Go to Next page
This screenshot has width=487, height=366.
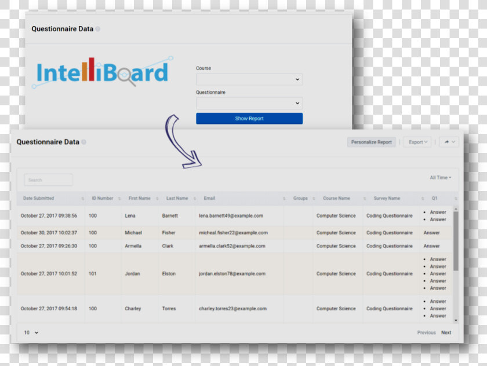[x=446, y=332]
